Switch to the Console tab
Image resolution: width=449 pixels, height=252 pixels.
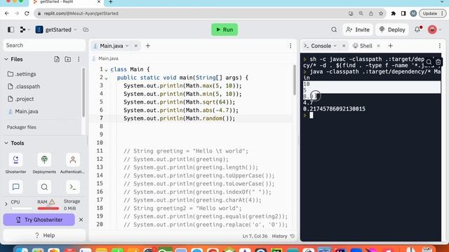321,45
